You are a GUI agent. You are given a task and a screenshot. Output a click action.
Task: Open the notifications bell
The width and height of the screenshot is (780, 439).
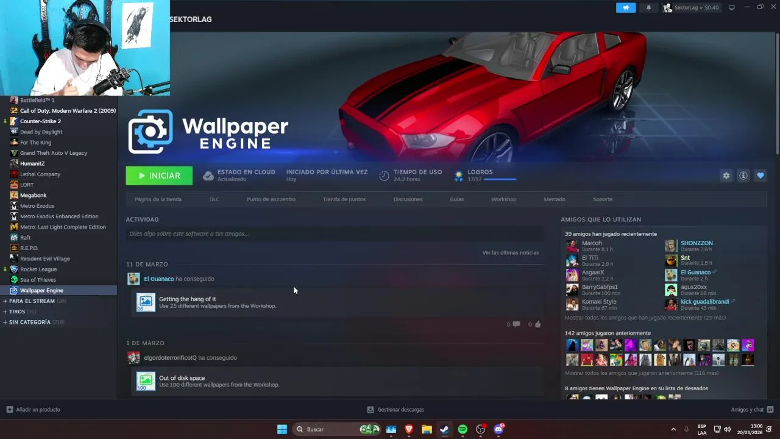pos(648,8)
